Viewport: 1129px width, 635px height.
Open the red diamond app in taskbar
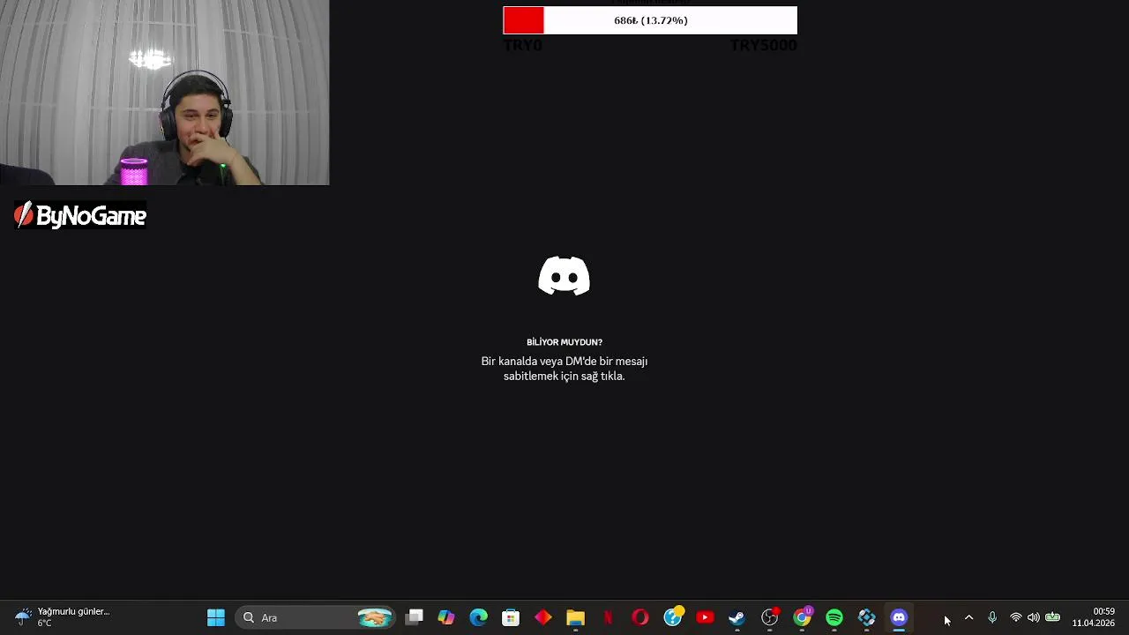pos(543,617)
